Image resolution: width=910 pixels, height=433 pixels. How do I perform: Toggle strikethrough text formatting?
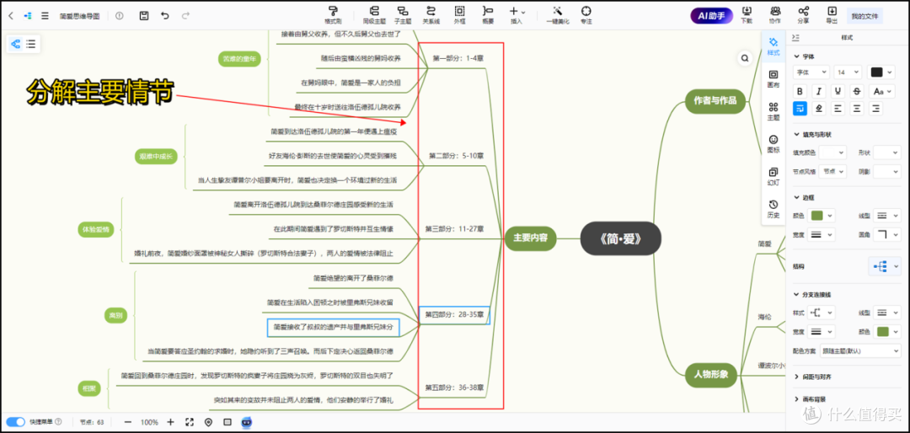pyautogui.click(x=857, y=91)
